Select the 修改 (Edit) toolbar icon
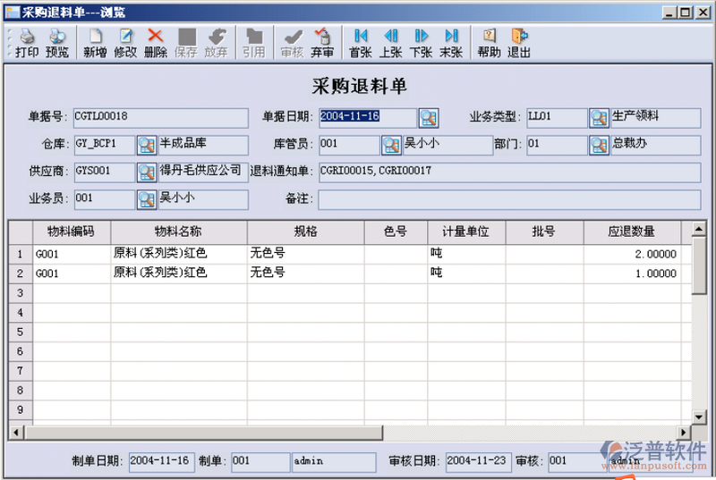Screen dimensions: 716x480 click(125, 38)
